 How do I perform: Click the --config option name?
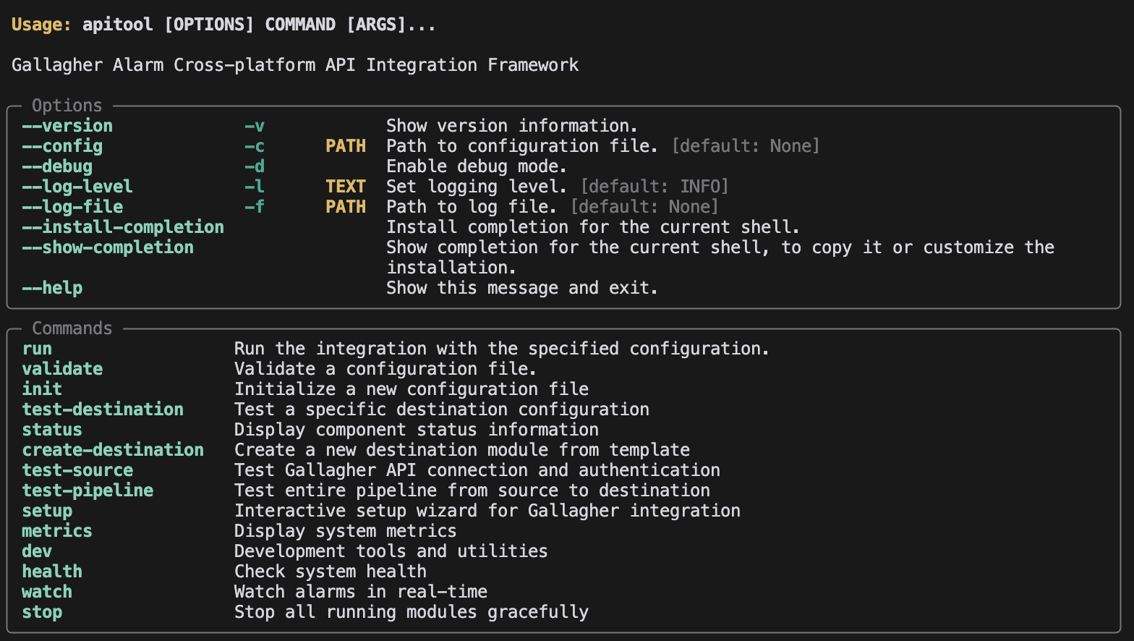point(62,146)
